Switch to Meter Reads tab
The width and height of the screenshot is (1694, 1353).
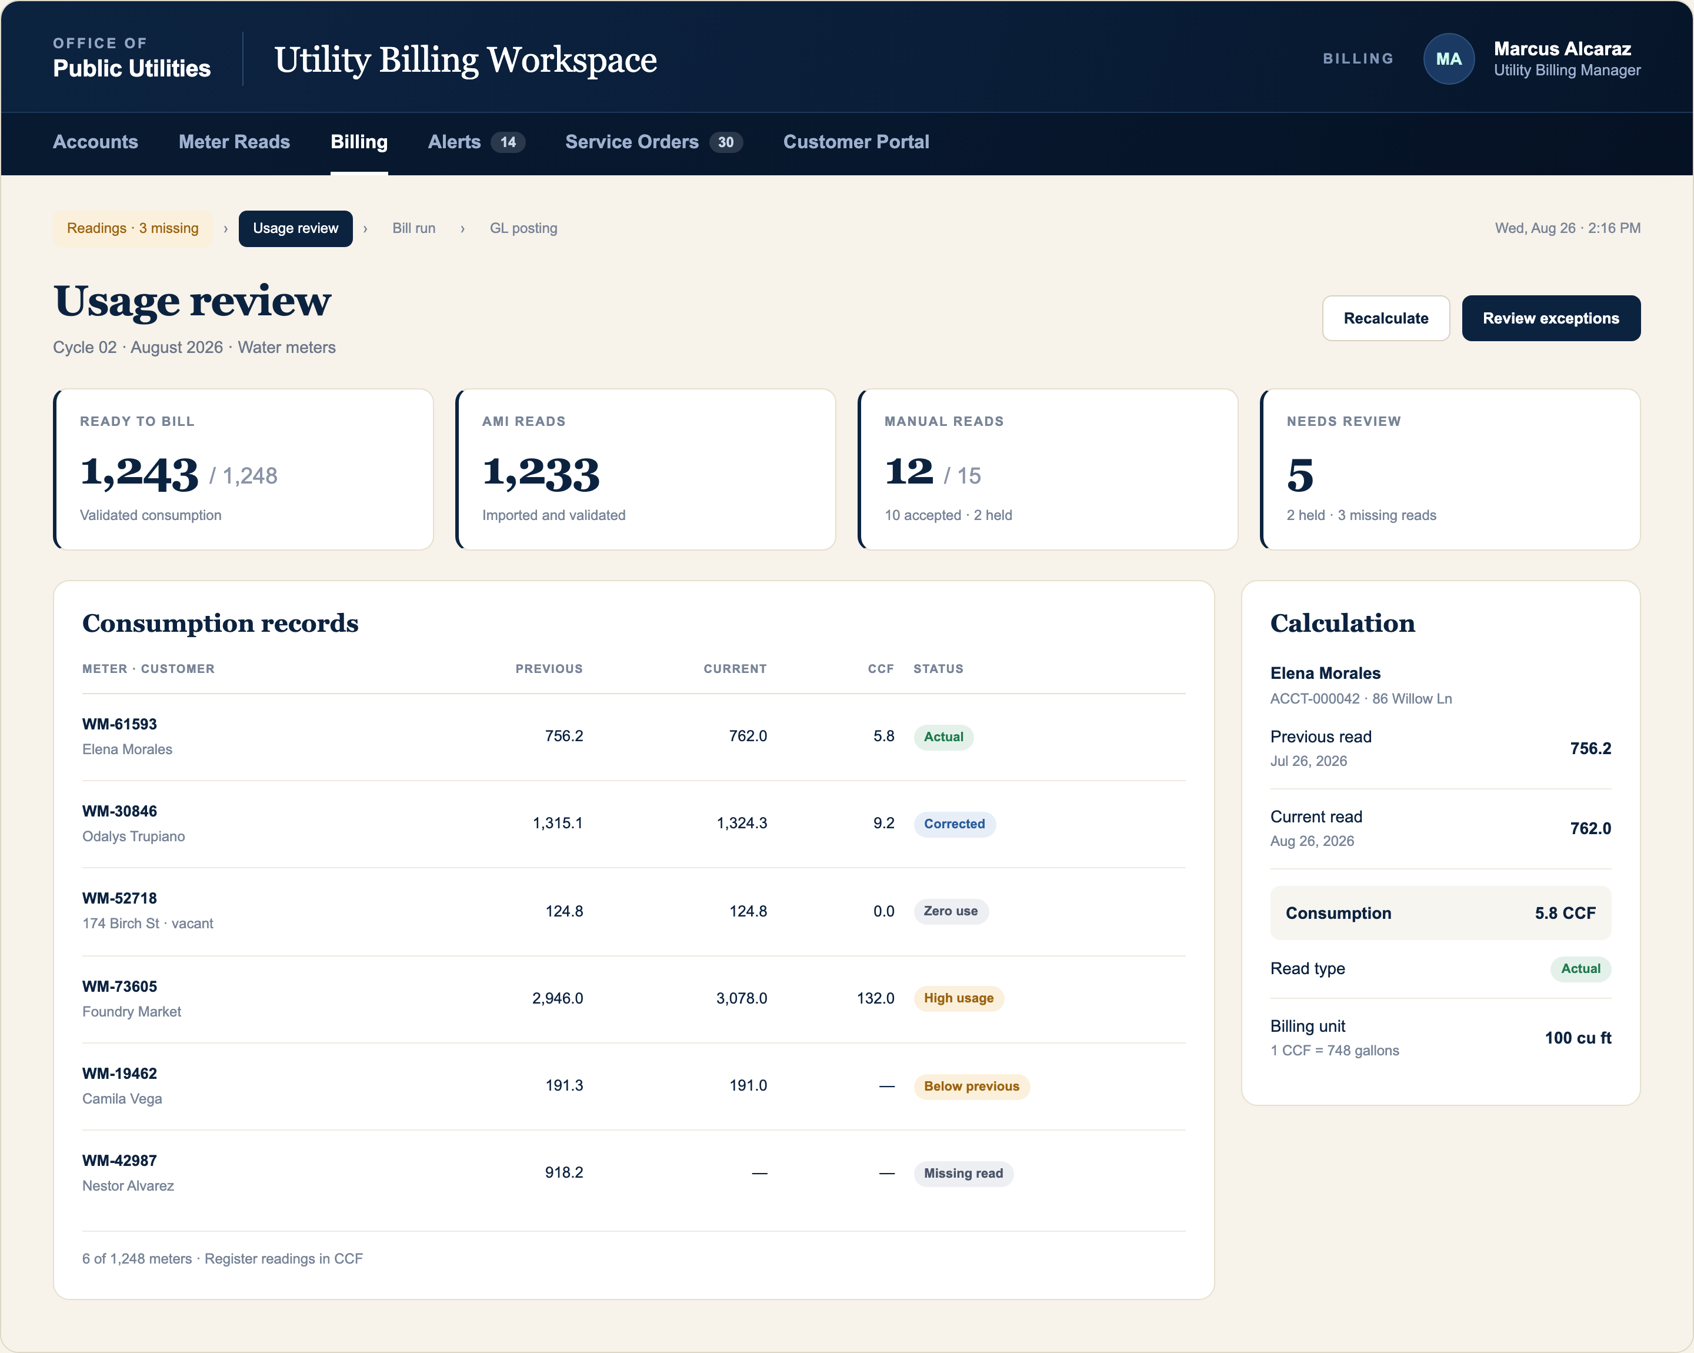tap(234, 142)
